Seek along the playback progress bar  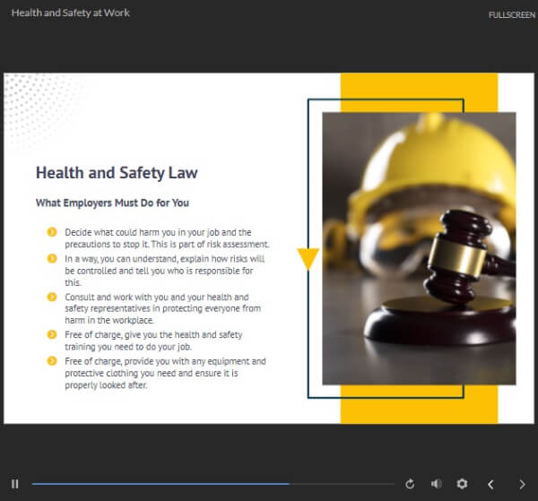point(213,484)
